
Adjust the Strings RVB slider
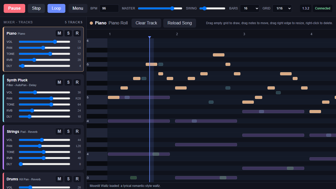44,158
